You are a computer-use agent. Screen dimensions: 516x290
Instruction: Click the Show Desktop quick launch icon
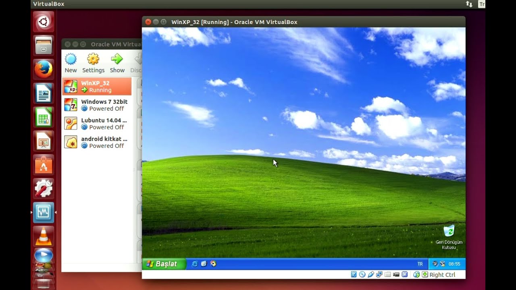point(204,264)
